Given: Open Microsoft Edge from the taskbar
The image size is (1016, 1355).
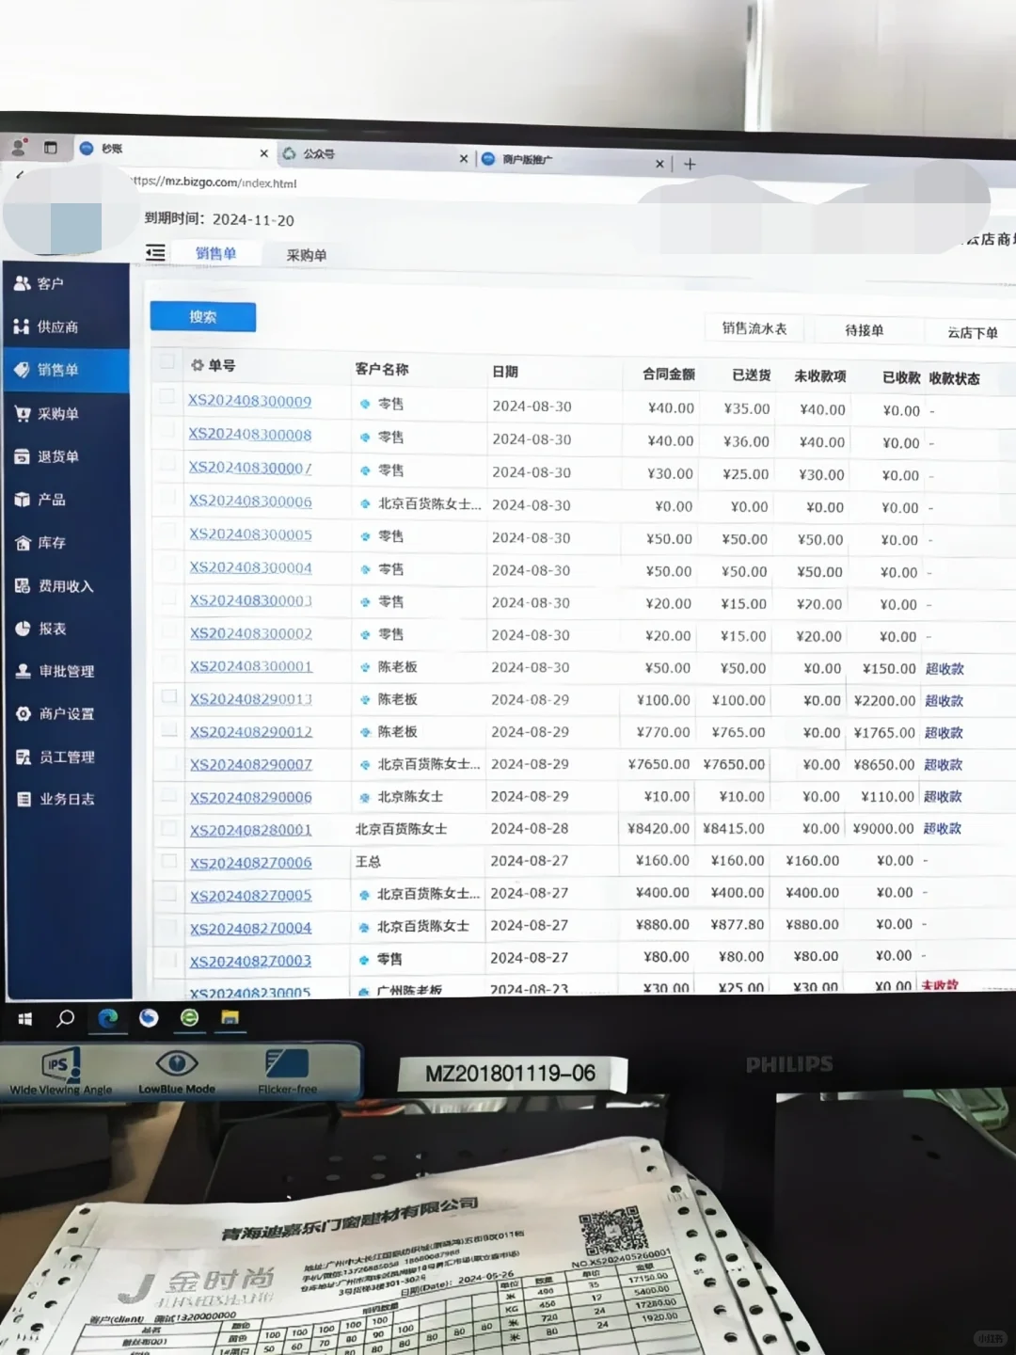Looking at the screenshot, I should click(107, 1017).
